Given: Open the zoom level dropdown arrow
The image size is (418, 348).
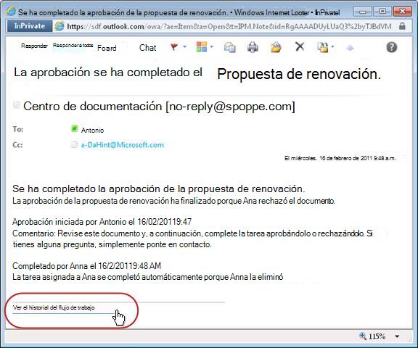Looking at the screenshot, I should point(397,336).
